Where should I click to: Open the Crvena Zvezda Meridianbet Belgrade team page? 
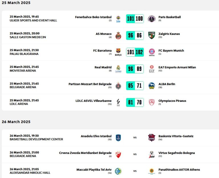tap(85, 153)
